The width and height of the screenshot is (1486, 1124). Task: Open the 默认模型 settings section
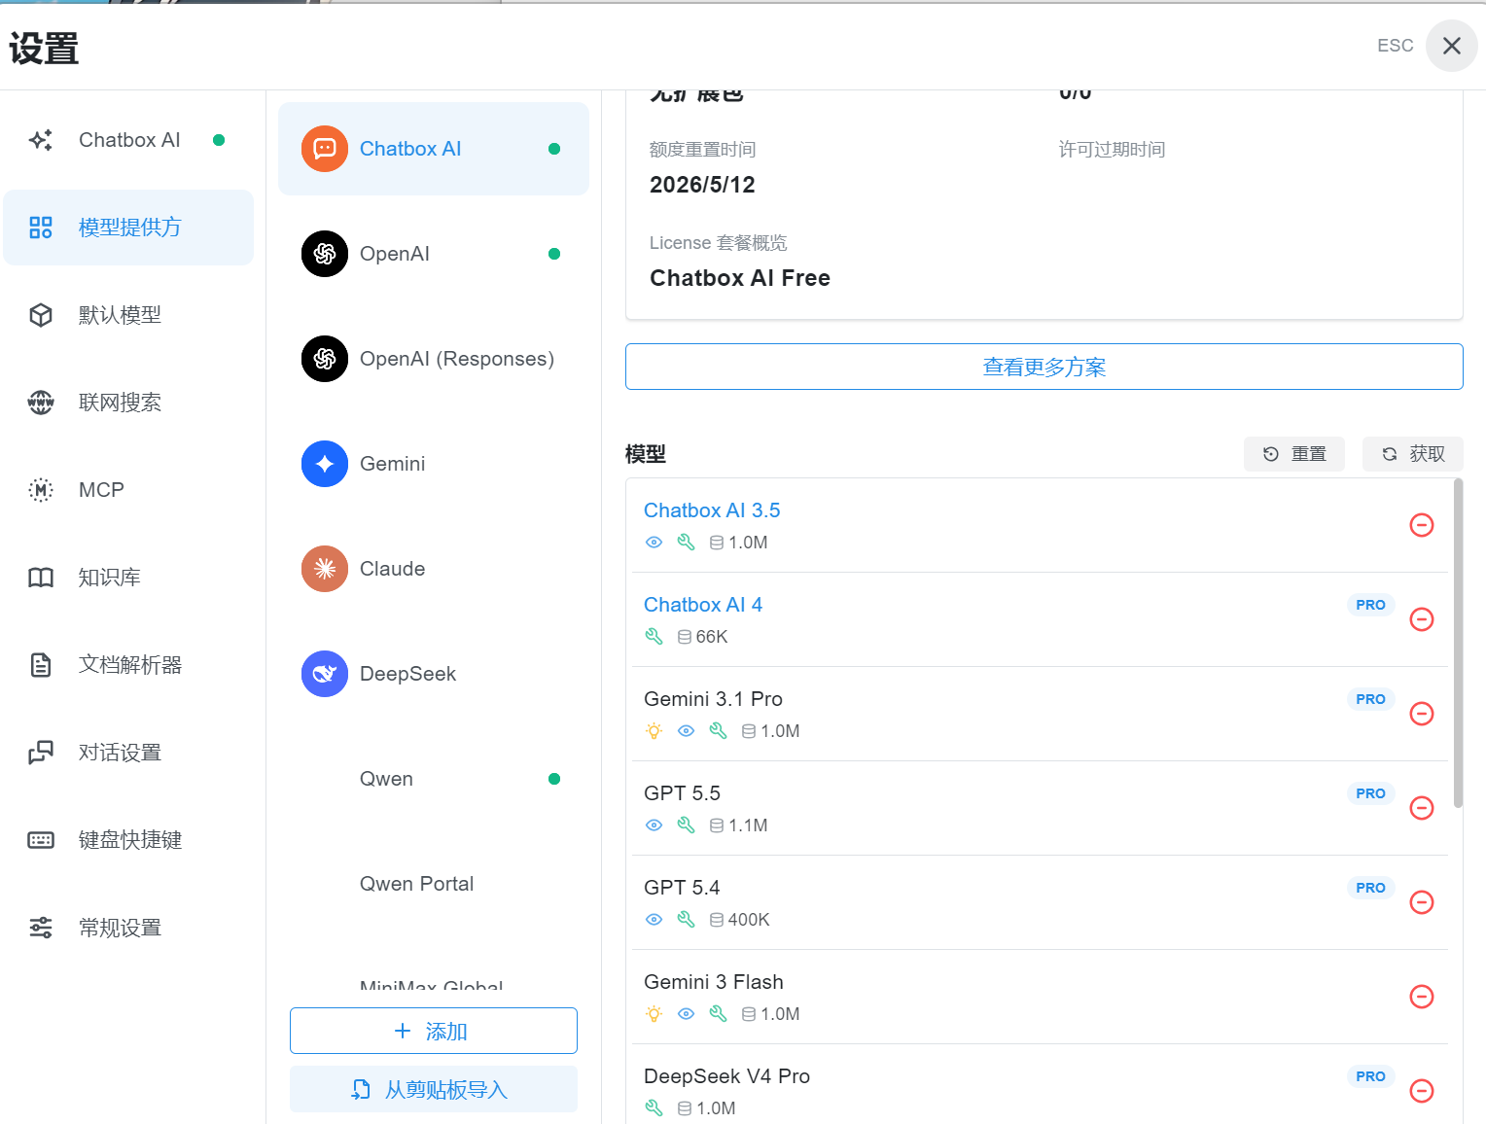tap(128, 315)
